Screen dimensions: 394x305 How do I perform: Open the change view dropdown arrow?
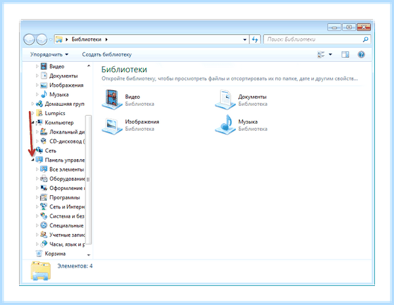tap(330, 55)
